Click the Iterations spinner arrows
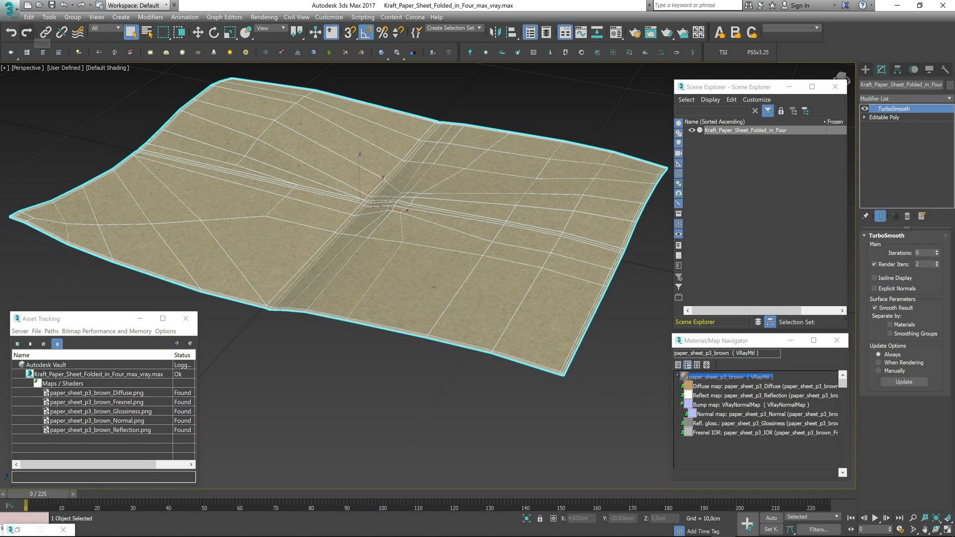The image size is (955, 537). 937,253
